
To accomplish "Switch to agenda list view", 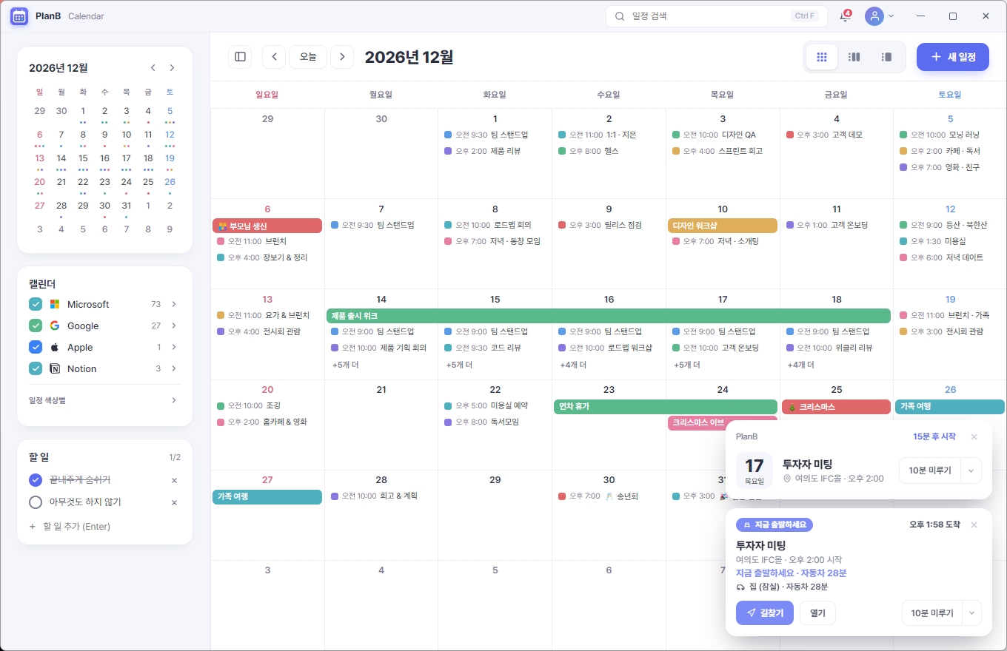I will [886, 57].
